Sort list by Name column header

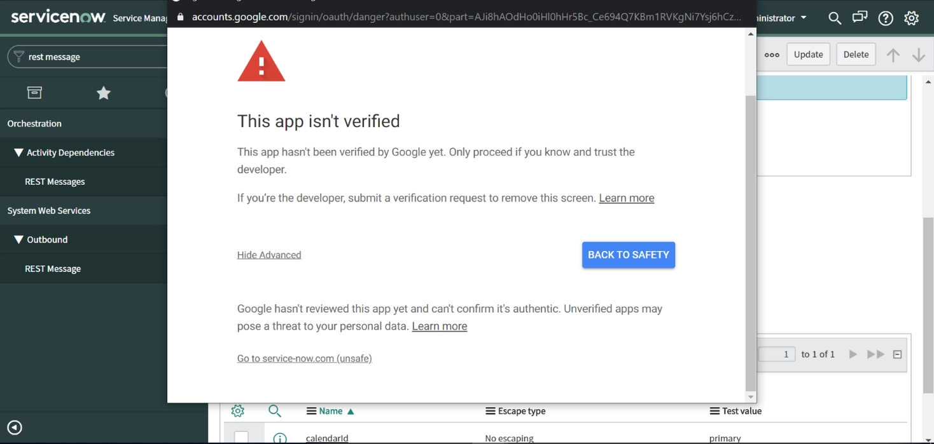(331, 411)
